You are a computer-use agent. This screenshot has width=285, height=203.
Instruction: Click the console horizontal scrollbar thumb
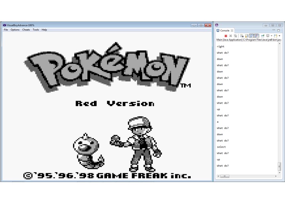click(225, 176)
